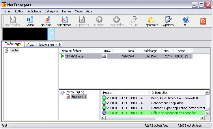
Task: Select the Keep-Alive: timeout=5, max=100 log entry
Action: point(153,98)
